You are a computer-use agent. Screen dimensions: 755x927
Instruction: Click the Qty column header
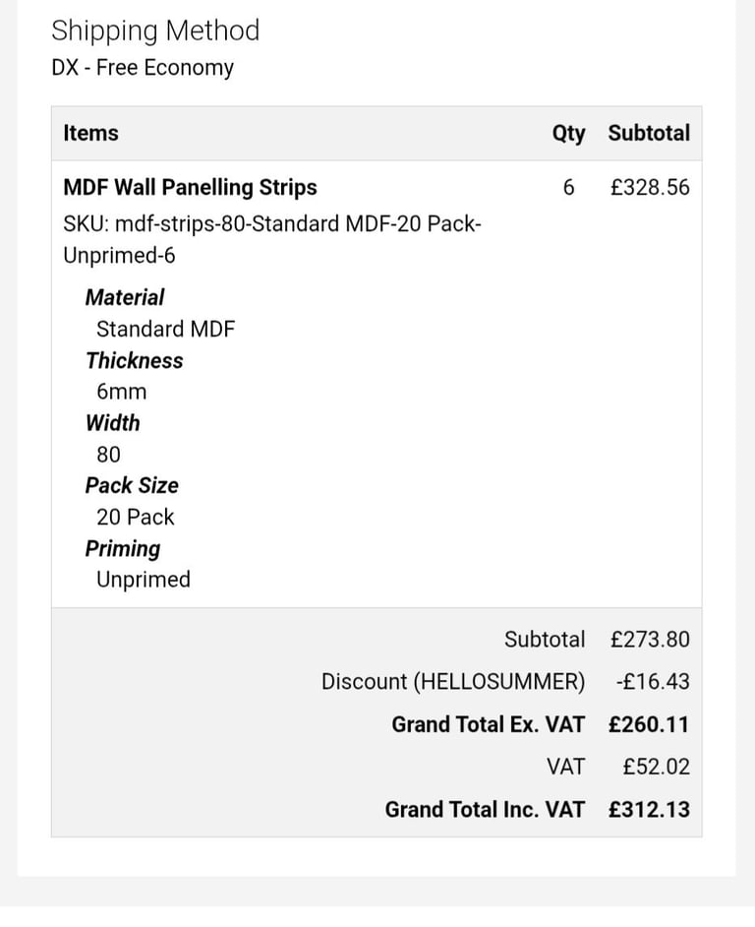[568, 133]
